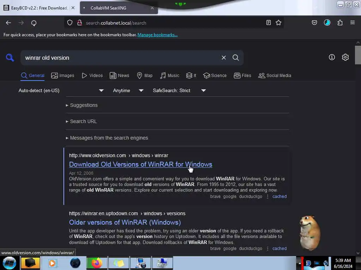Select the It search category

tap(191, 76)
